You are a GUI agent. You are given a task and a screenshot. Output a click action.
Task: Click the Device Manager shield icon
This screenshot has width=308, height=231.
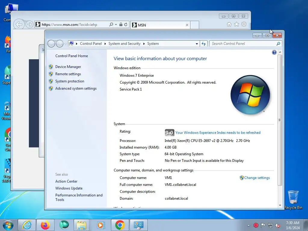point(51,67)
